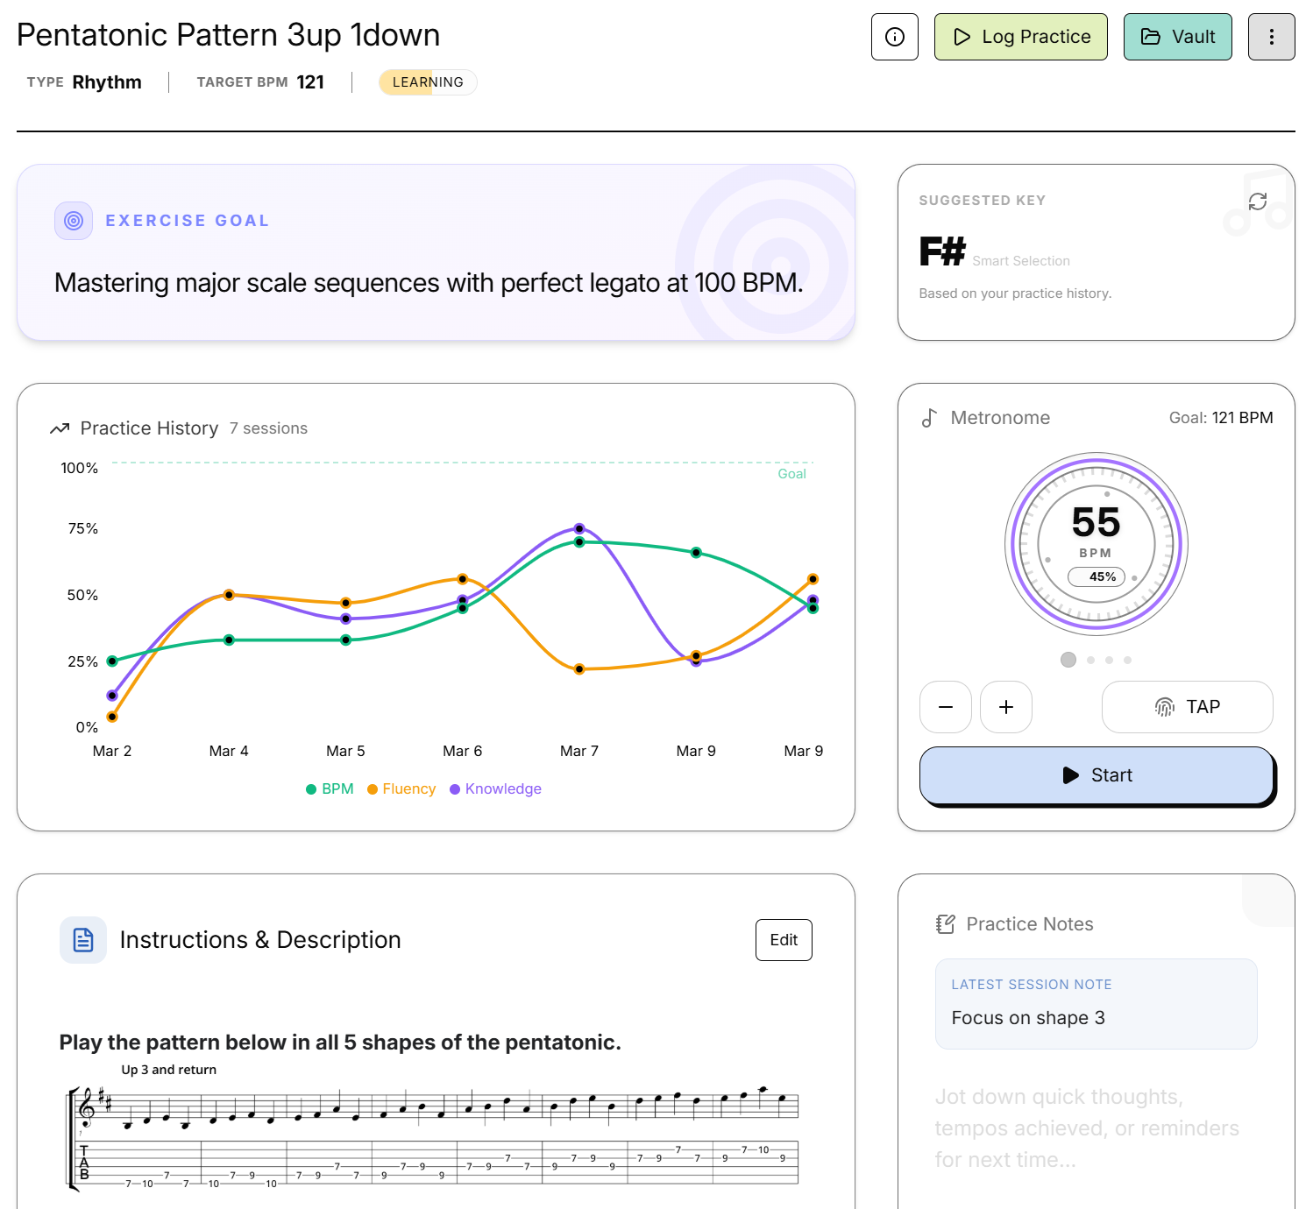Decrease metronome tempo with minus button
Image resolution: width=1313 pixels, height=1209 pixels.
coord(946,707)
